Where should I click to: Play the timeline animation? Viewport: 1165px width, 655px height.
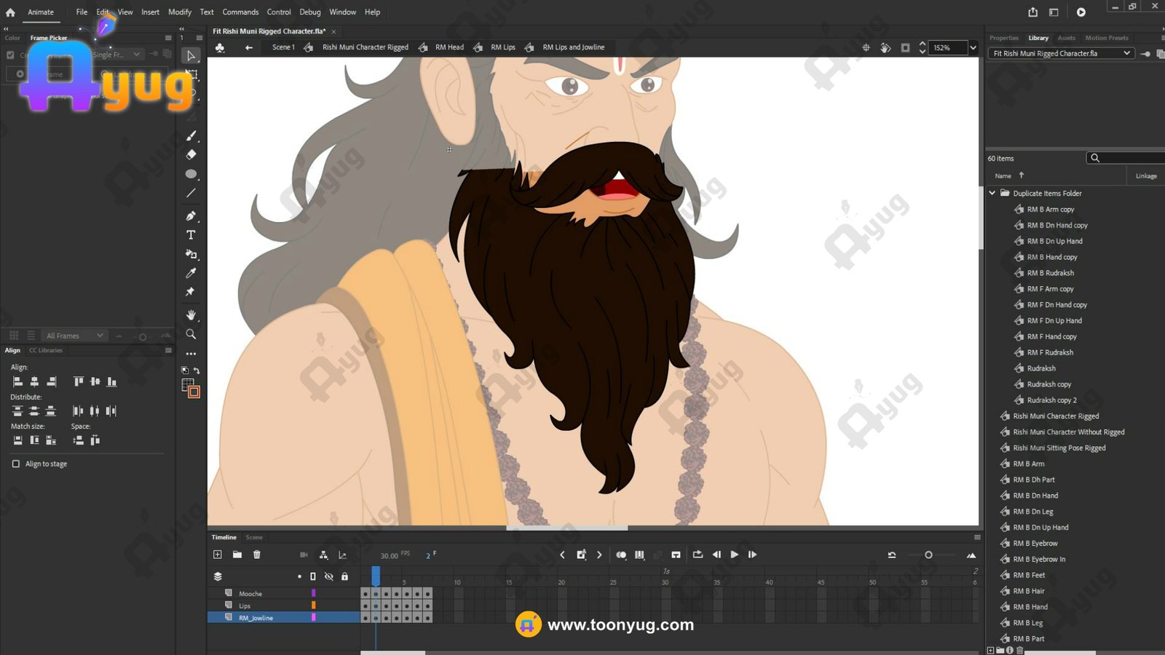click(734, 555)
